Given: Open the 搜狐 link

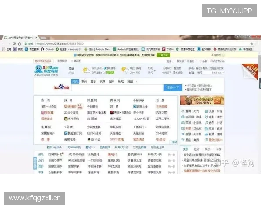Looking at the screenshot, I should (x=68, y=101).
